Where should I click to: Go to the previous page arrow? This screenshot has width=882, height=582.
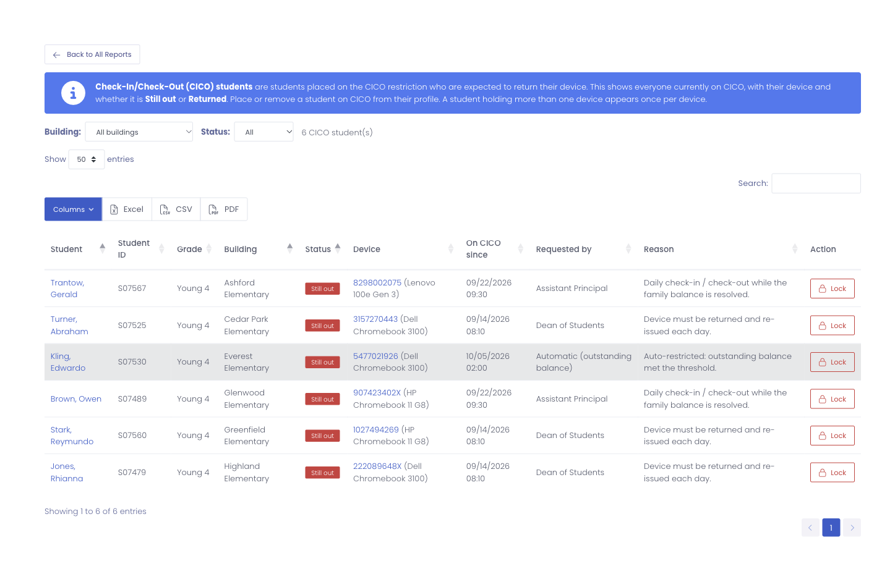(x=810, y=528)
